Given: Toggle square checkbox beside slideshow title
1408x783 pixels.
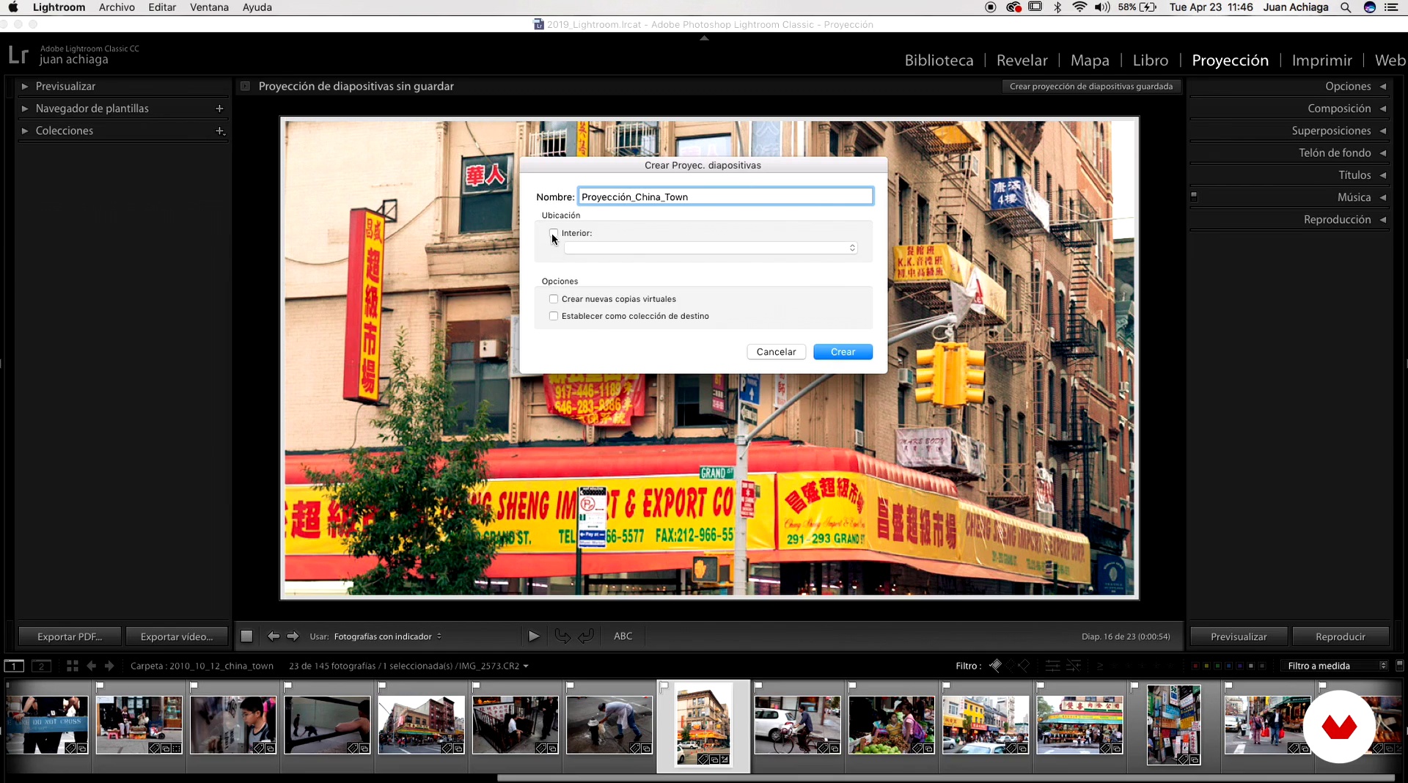Looking at the screenshot, I should tap(245, 87).
